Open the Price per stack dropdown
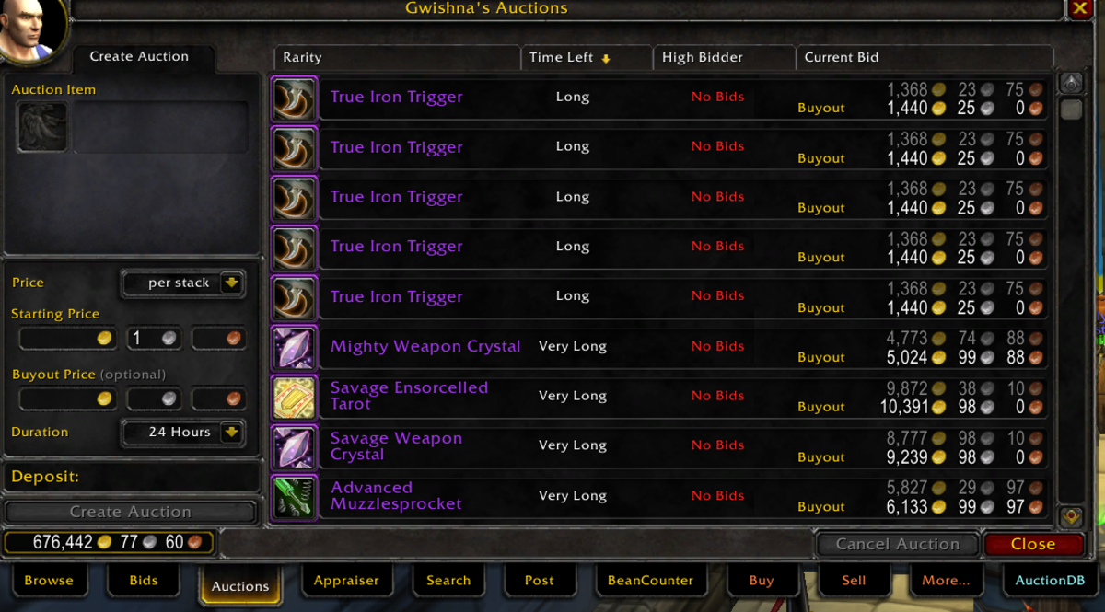1105x612 pixels. (x=231, y=283)
